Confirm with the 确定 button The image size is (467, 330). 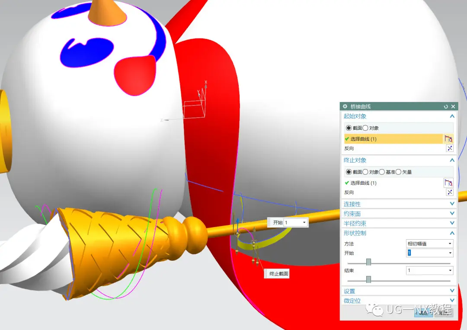click(423, 313)
